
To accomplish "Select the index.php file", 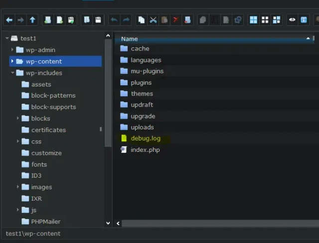I will click(x=145, y=150).
